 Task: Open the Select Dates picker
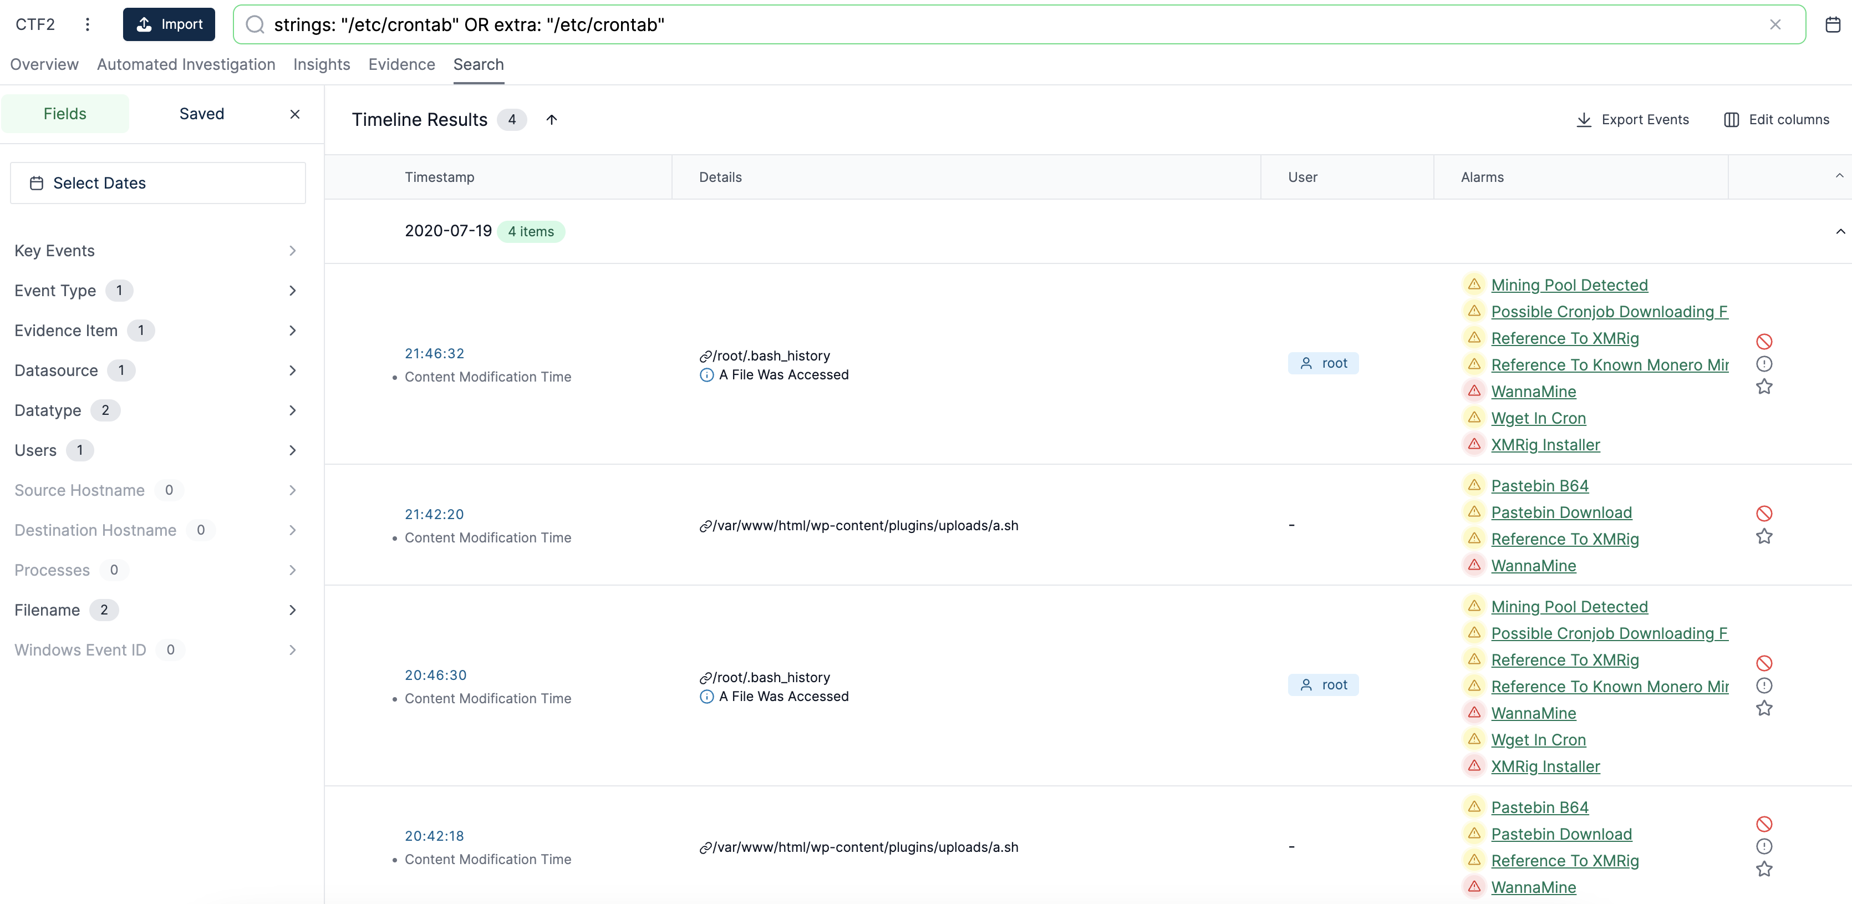point(158,184)
